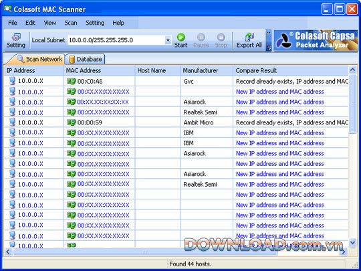Click the greyed Pause button
Screen dimensions: 361x271
201,40
